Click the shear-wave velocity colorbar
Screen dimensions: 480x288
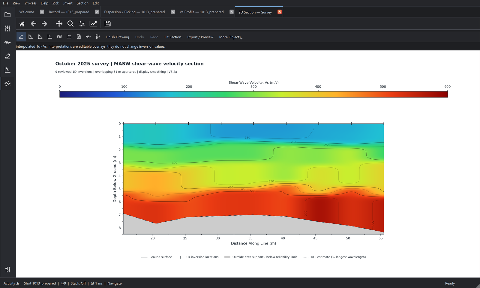[x=253, y=94]
